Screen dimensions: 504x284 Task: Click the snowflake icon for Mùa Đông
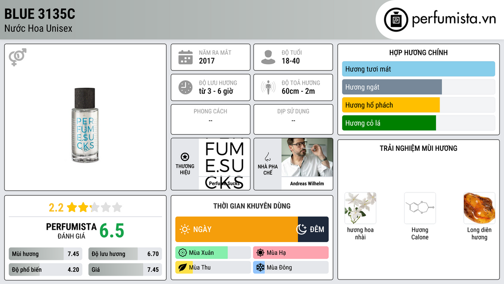pyautogui.click(x=260, y=267)
